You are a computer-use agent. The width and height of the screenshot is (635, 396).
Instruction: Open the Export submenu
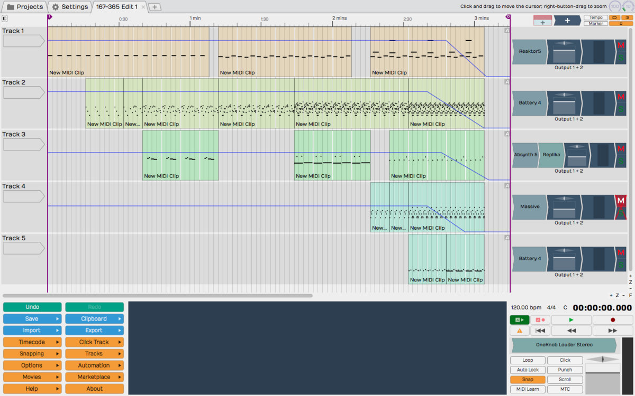click(x=94, y=331)
